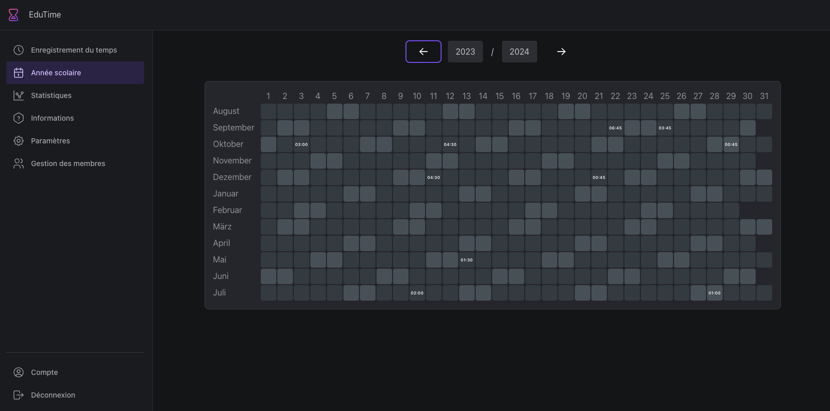Open the Compte page

tap(75, 372)
